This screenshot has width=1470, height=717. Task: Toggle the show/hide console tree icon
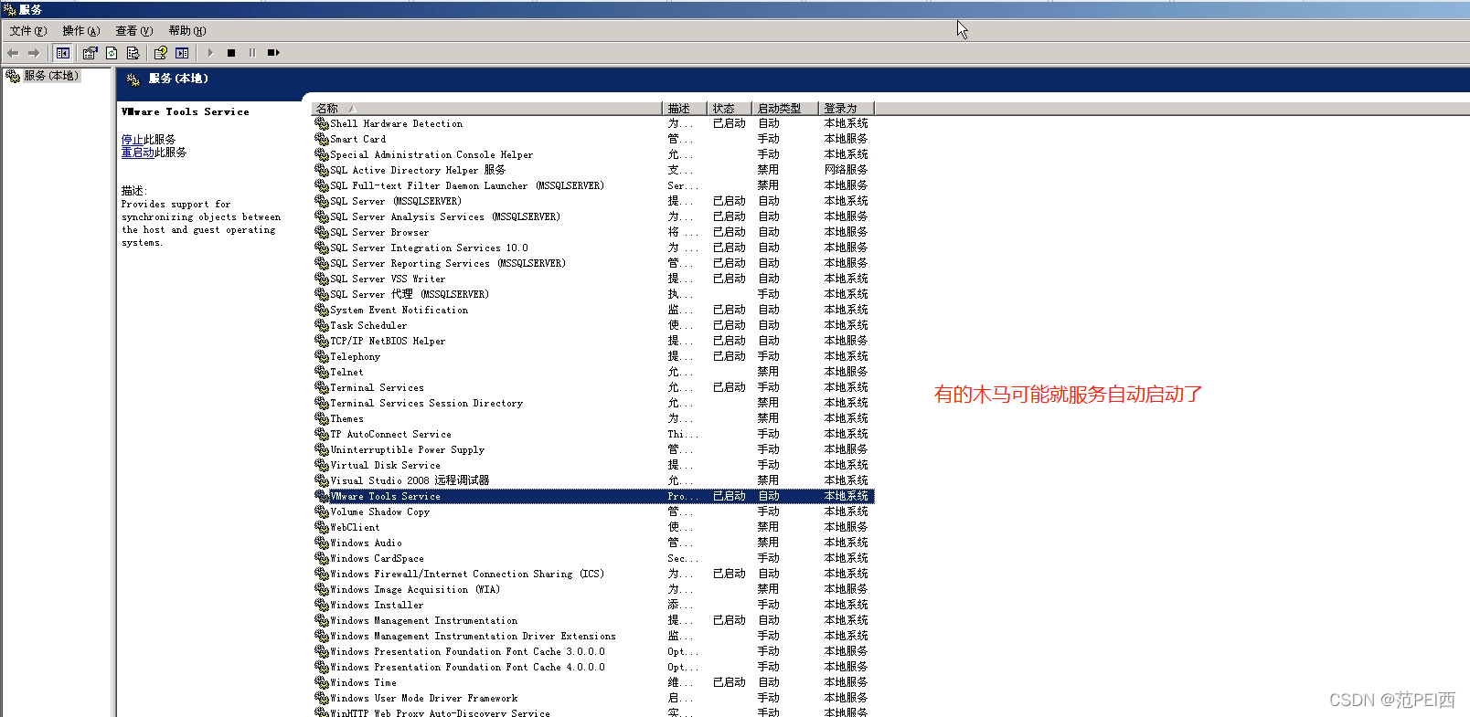click(x=62, y=53)
